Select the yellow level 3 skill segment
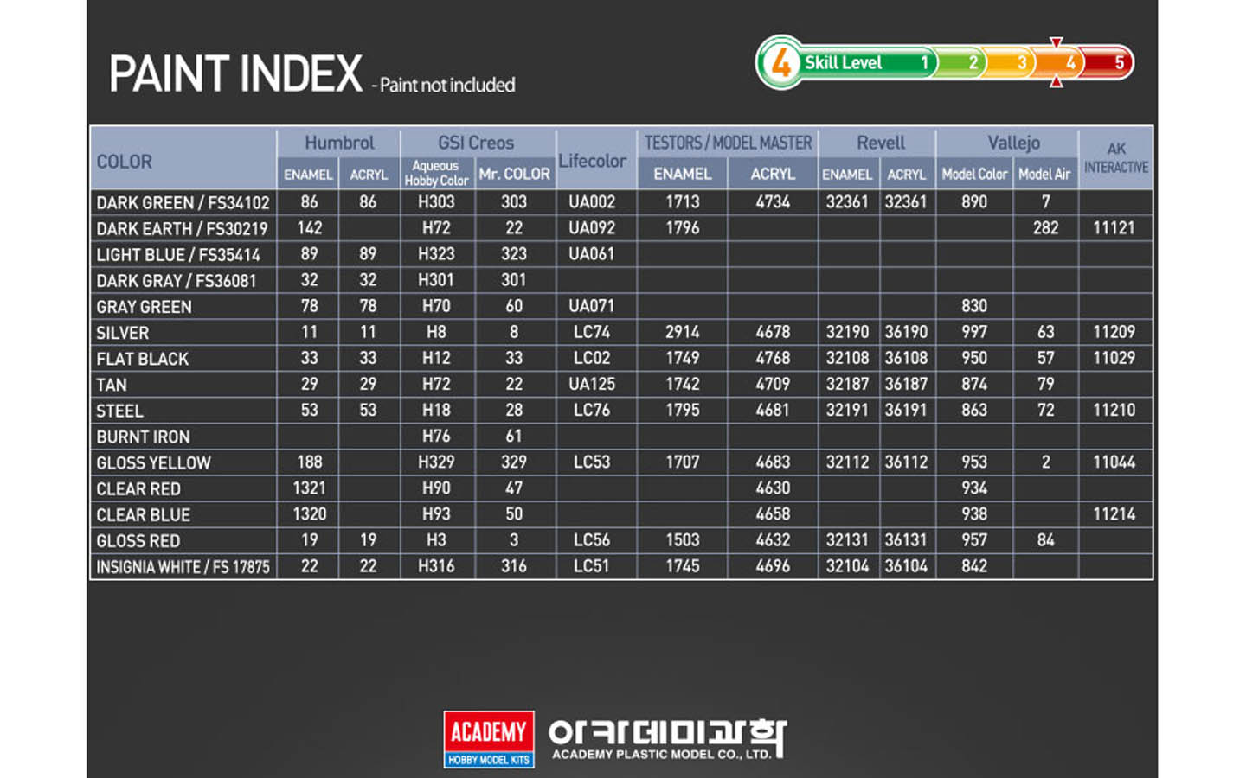 click(x=1012, y=63)
